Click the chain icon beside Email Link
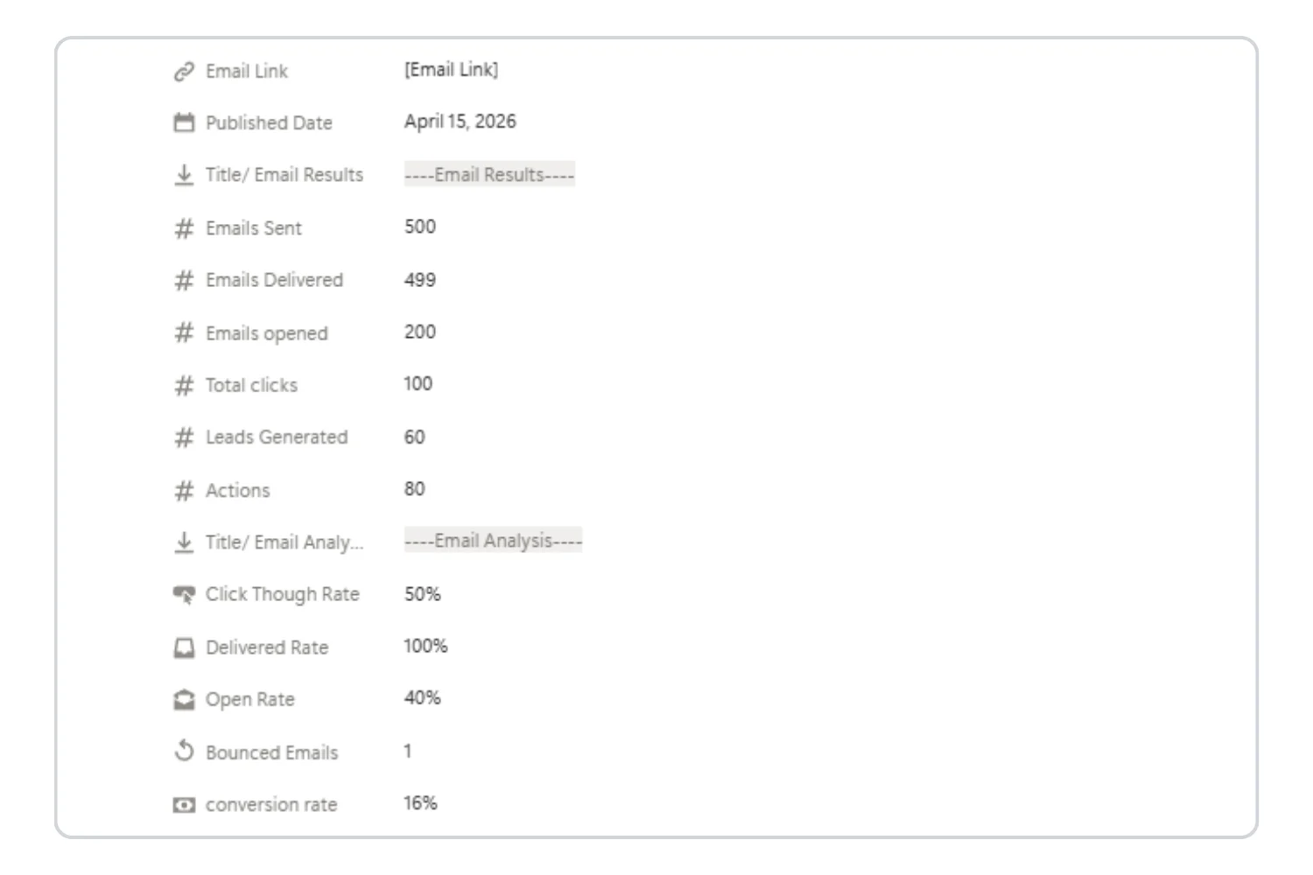This screenshot has width=1313, height=875. click(183, 71)
